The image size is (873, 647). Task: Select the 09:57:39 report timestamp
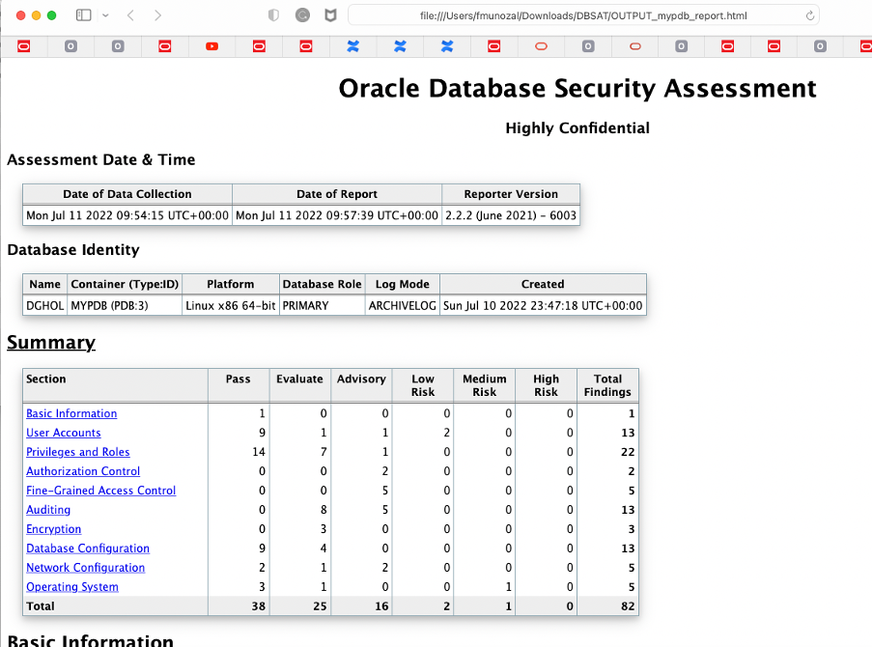[x=337, y=215]
